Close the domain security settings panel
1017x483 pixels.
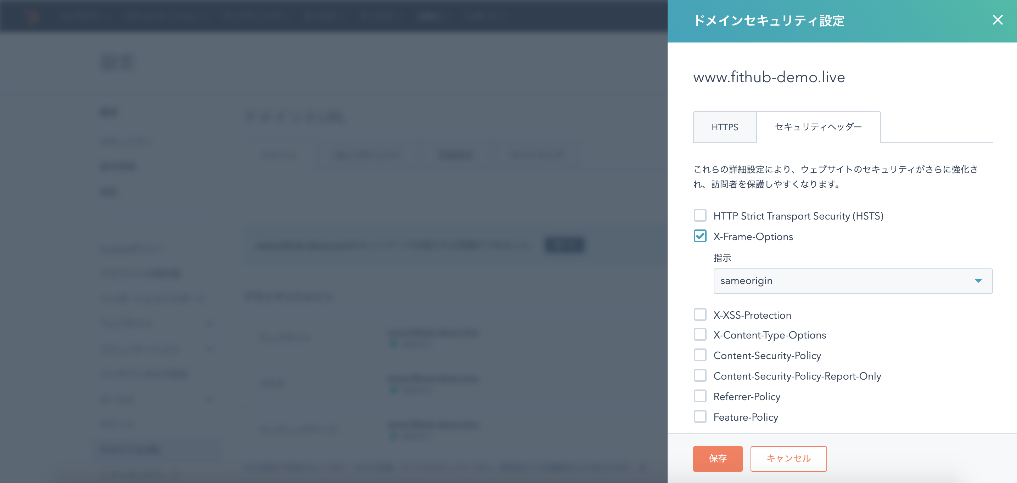[x=997, y=20]
